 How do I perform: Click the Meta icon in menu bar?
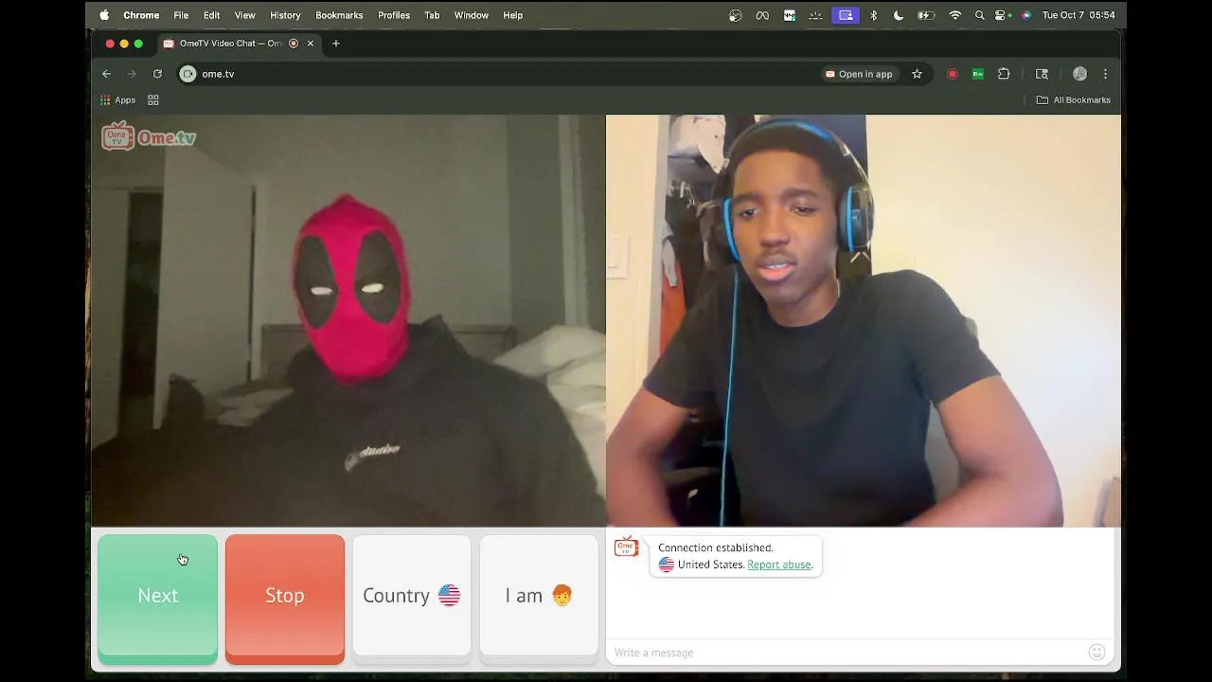tap(762, 15)
